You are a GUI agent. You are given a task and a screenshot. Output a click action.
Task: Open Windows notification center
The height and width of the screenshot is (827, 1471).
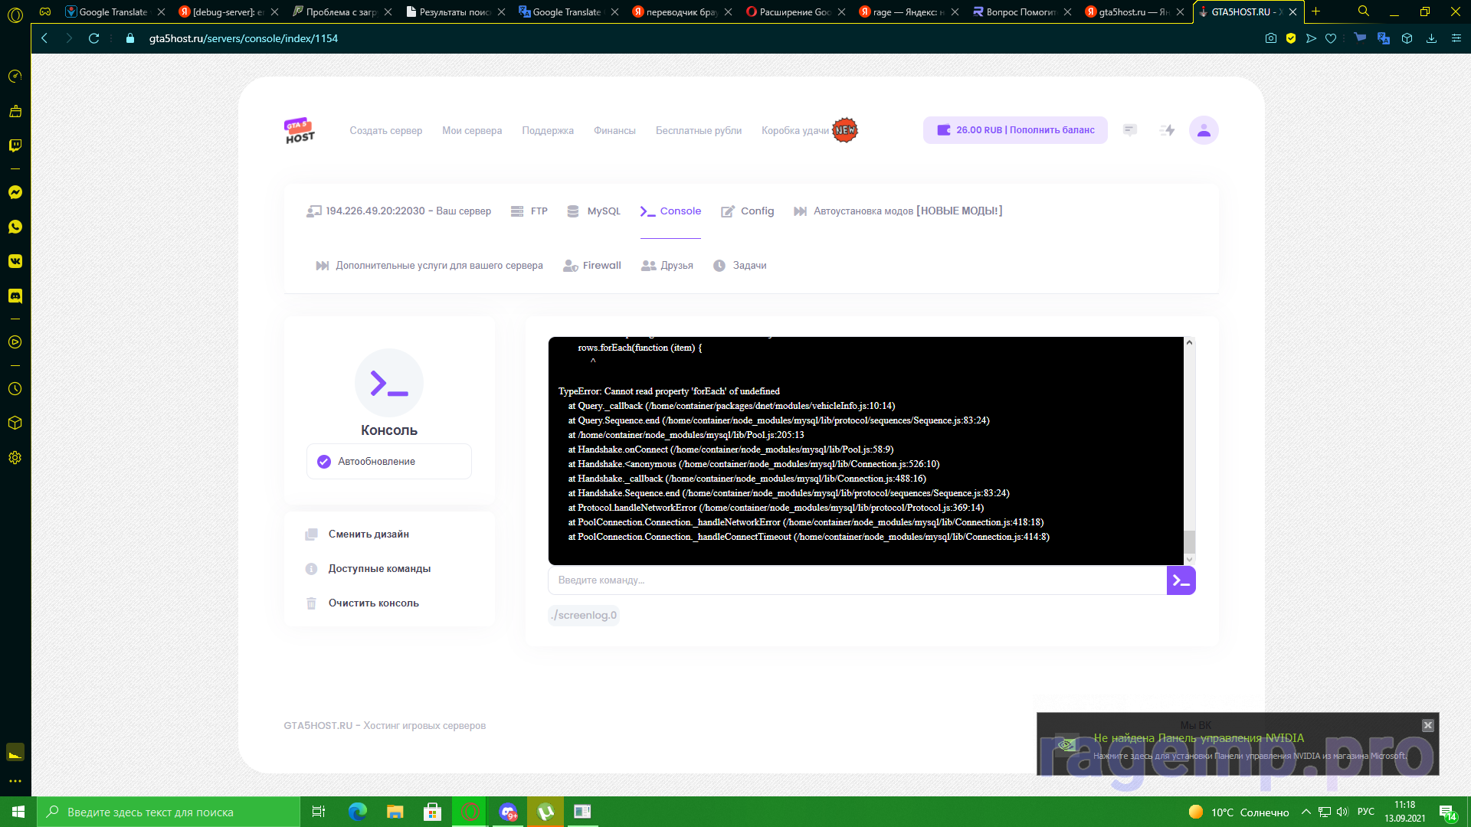pyautogui.click(x=1447, y=812)
